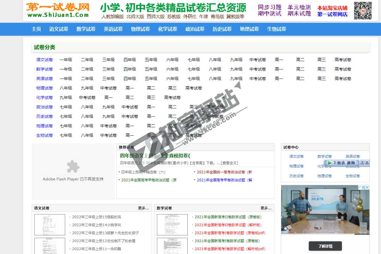Image resolution: width=381 pixels, height=254 pixels.
Task: Select 英语试卷 in the top navigation bar
Action: [112, 30]
